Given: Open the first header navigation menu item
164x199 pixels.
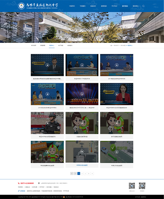Looking at the screenshot, I should click(72, 6).
